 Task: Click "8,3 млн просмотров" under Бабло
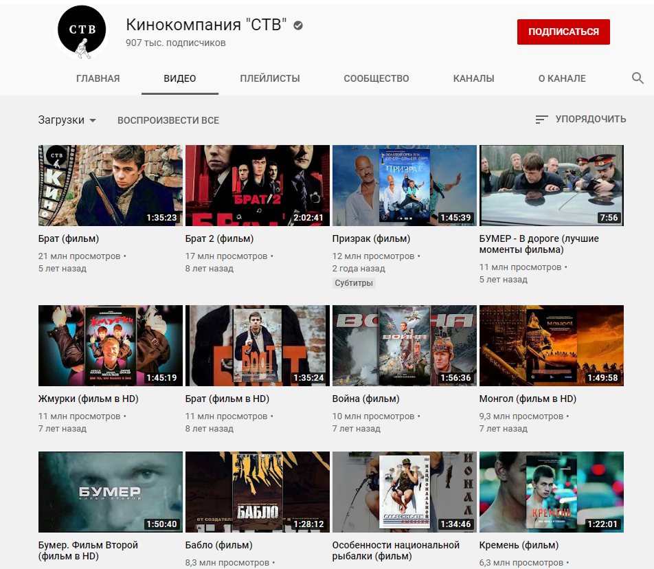[227, 563]
